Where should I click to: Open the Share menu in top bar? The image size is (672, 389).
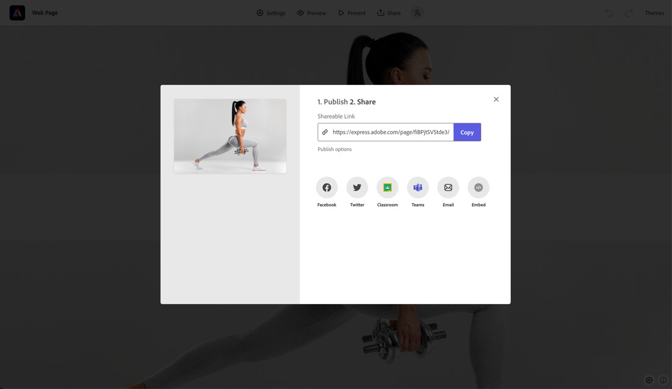point(389,13)
